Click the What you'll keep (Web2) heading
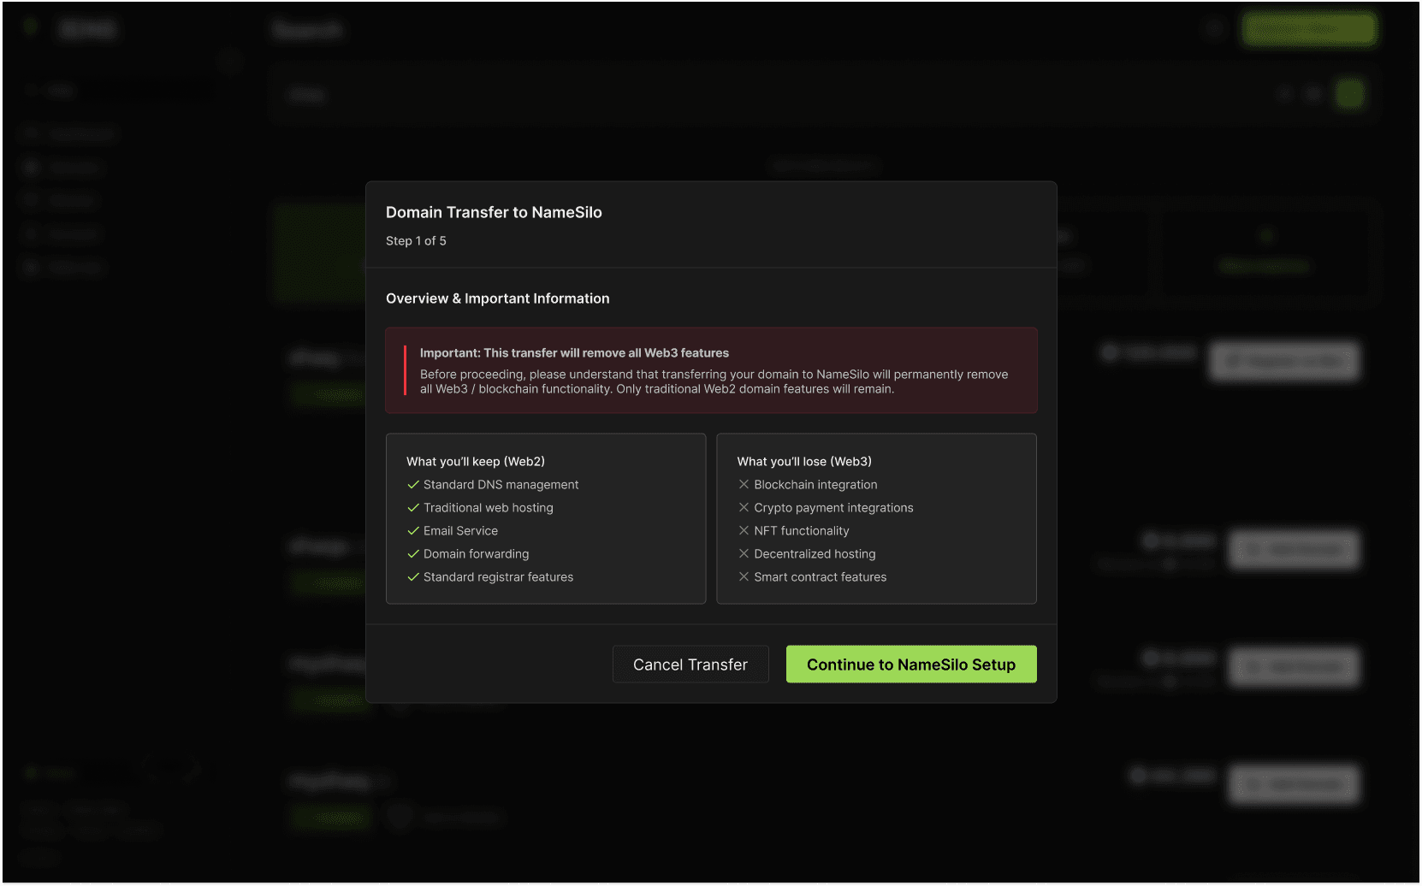Image resolution: width=1422 pixels, height=886 pixels. pyautogui.click(x=475, y=462)
